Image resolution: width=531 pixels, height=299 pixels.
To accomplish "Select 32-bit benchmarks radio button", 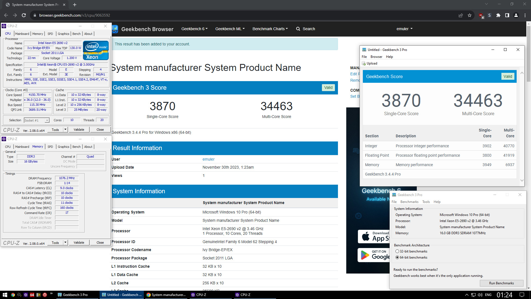I will pos(397,251).
